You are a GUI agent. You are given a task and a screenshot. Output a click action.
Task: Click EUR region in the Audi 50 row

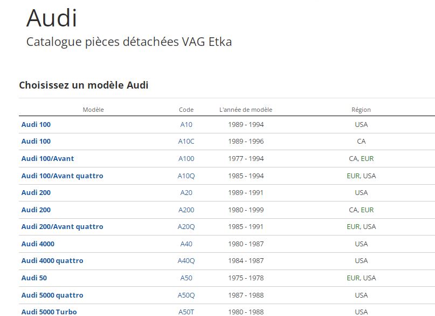pyautogui.click(x=353, y=278)
